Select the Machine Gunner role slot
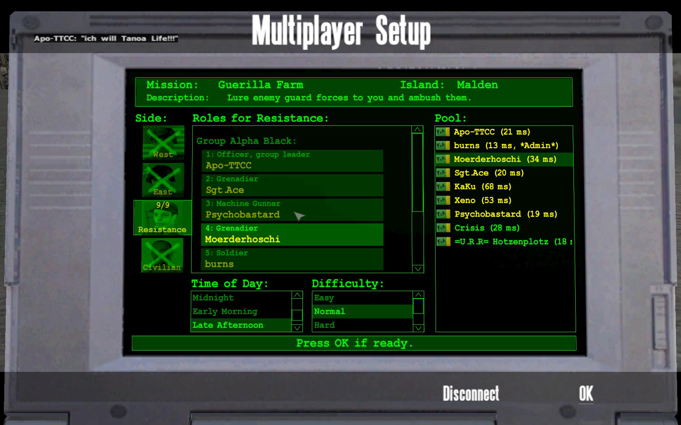Image resolution: width=681 pixels, height=425 pixels. (292, 210)
